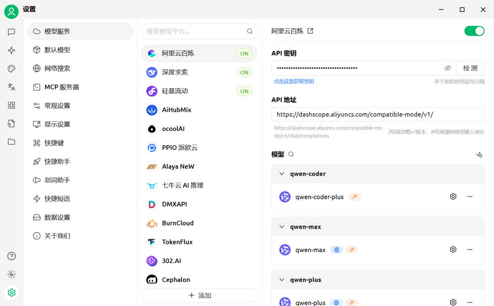
Task: Open the translate sidebar icon
Action: (x=11, y=87)
